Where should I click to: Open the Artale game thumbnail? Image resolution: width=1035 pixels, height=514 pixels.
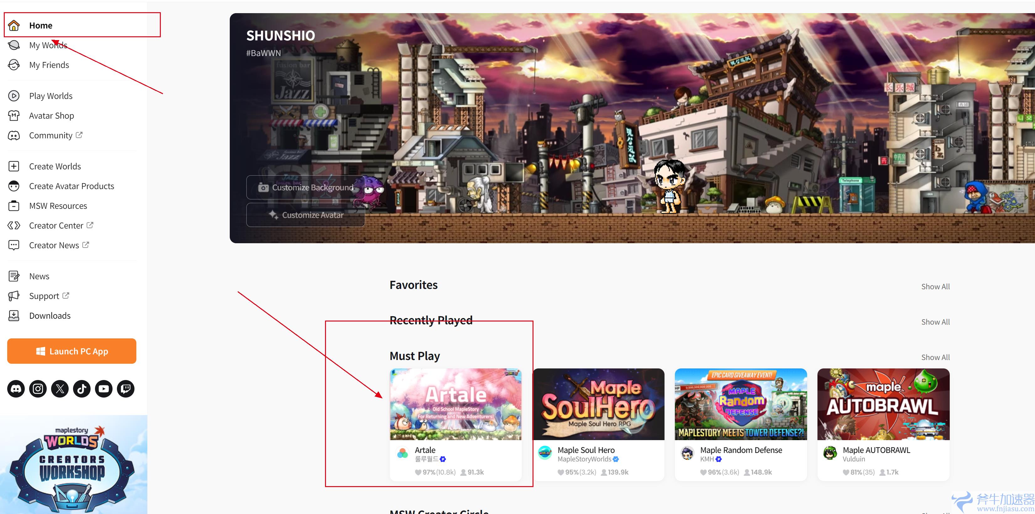pos(456,404)
